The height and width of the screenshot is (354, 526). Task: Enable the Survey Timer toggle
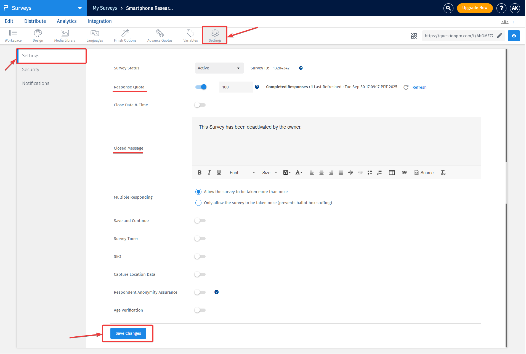pos(200,239)
